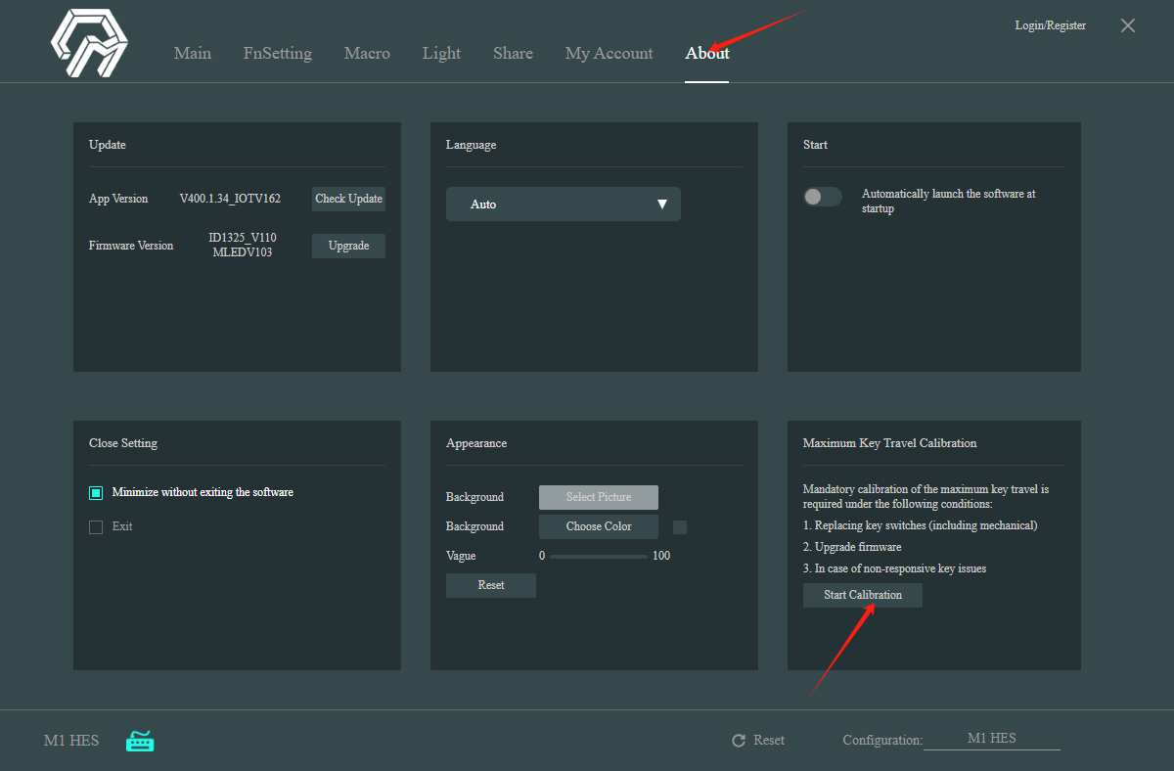Click the background color swatch square
This screenshot has width=1174, height=771.
coord(680,527)
